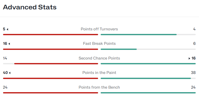Select the Points from the Bench label
Image resolution: width=199 pixels, height=100 pixels.
pos(99,87)
